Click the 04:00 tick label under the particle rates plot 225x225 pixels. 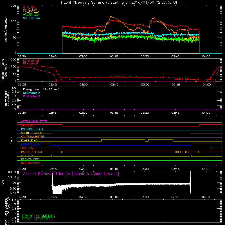207,85
